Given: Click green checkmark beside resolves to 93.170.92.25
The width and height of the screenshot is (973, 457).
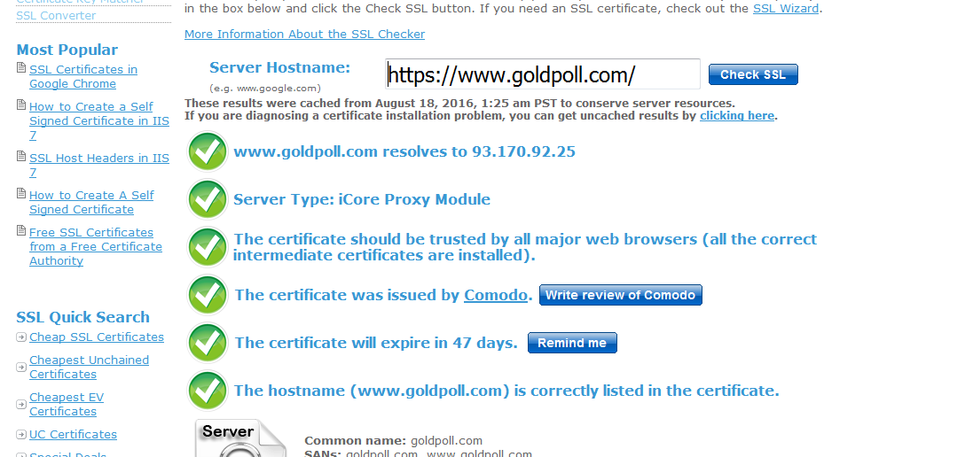Looking at the screenshot, I should pyautogui.click(x=208, y=151).
